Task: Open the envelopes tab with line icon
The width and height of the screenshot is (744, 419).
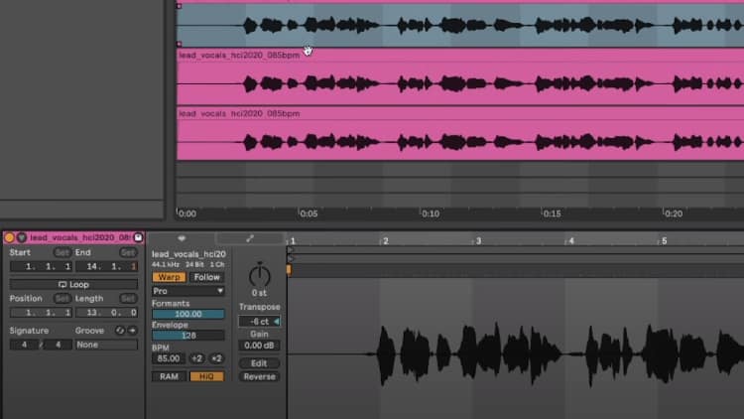Action: click(248, 238)
